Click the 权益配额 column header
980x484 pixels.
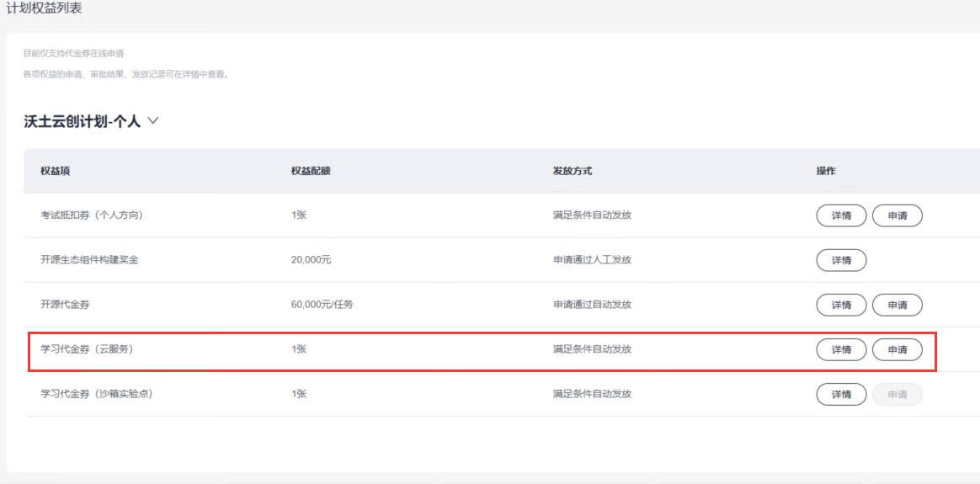(x=311, y=171)
